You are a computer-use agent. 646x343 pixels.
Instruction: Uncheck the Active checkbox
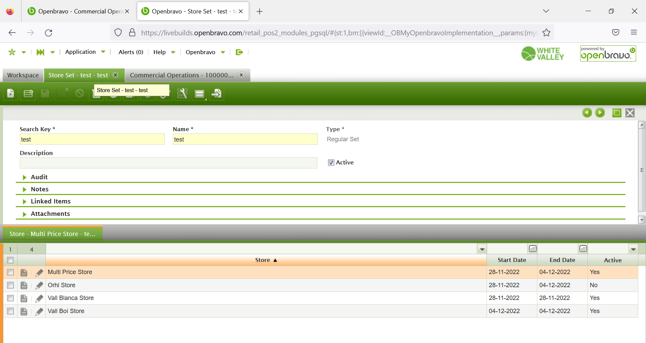click(x=331, y=163)
